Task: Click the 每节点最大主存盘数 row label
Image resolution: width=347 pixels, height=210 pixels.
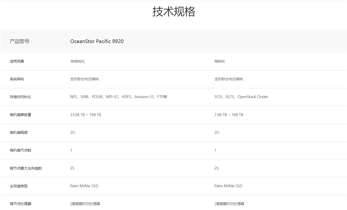Action: click(x=26, y=168)
